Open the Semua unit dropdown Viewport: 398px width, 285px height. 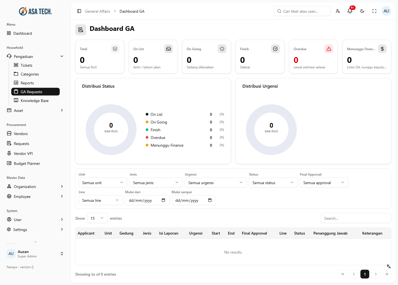(103, 182)
